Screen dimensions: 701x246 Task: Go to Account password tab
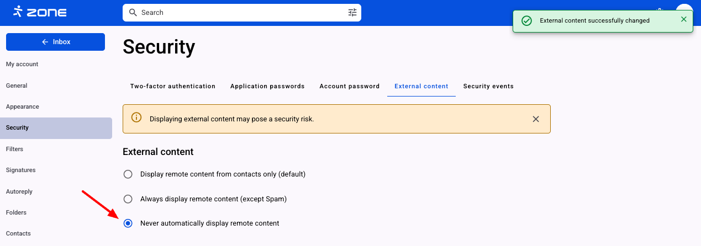350,86
